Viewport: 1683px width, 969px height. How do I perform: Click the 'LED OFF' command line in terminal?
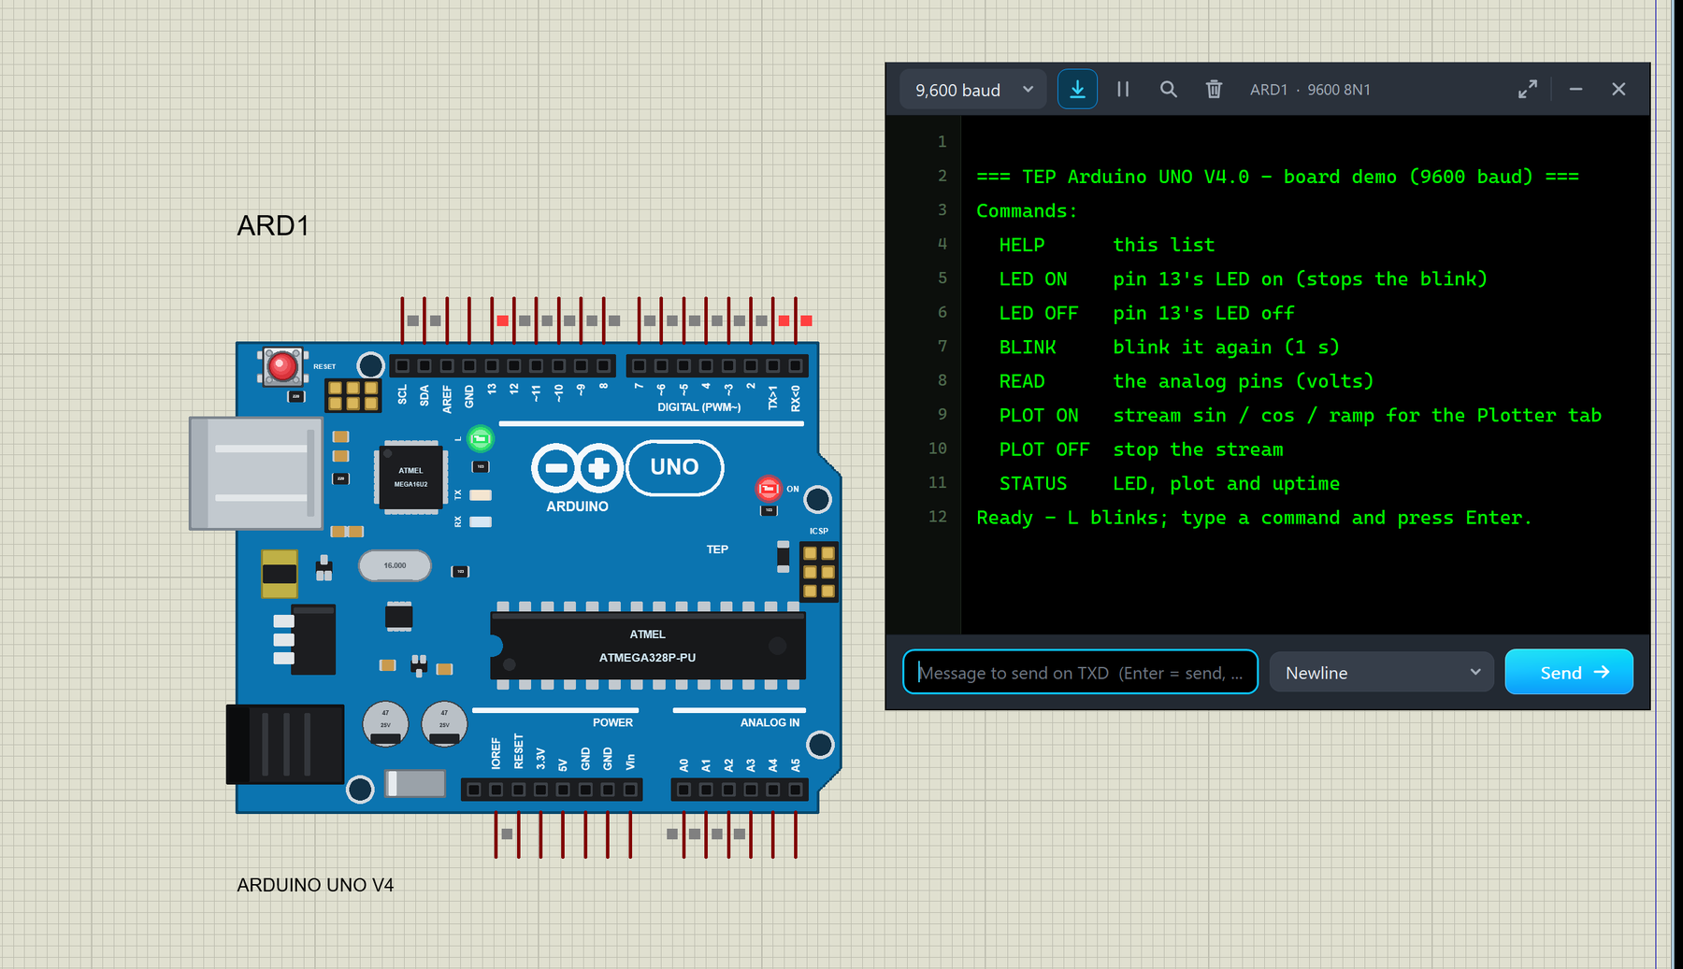click(x=1146, y=313)
